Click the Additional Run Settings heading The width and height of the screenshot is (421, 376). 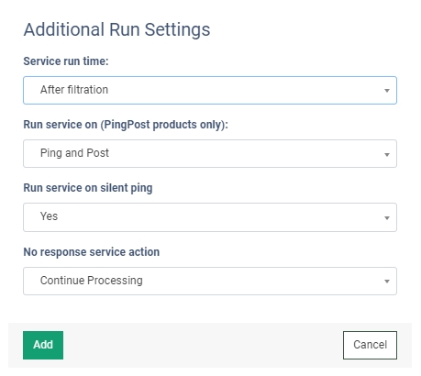116,29
